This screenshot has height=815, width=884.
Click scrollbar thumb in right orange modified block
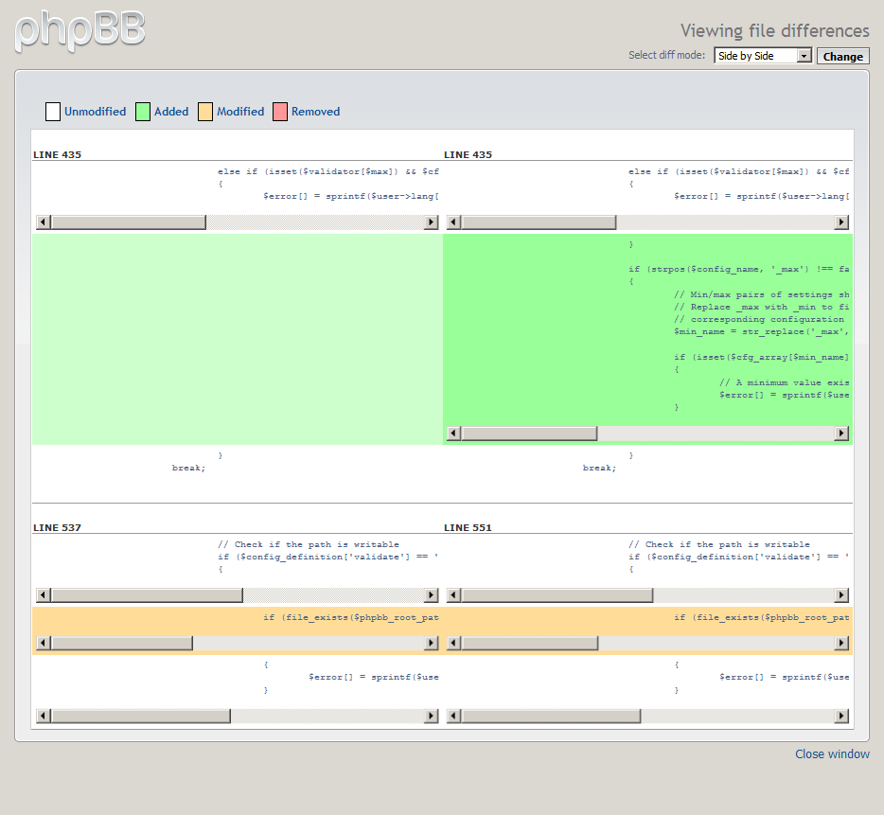[529, 644]
